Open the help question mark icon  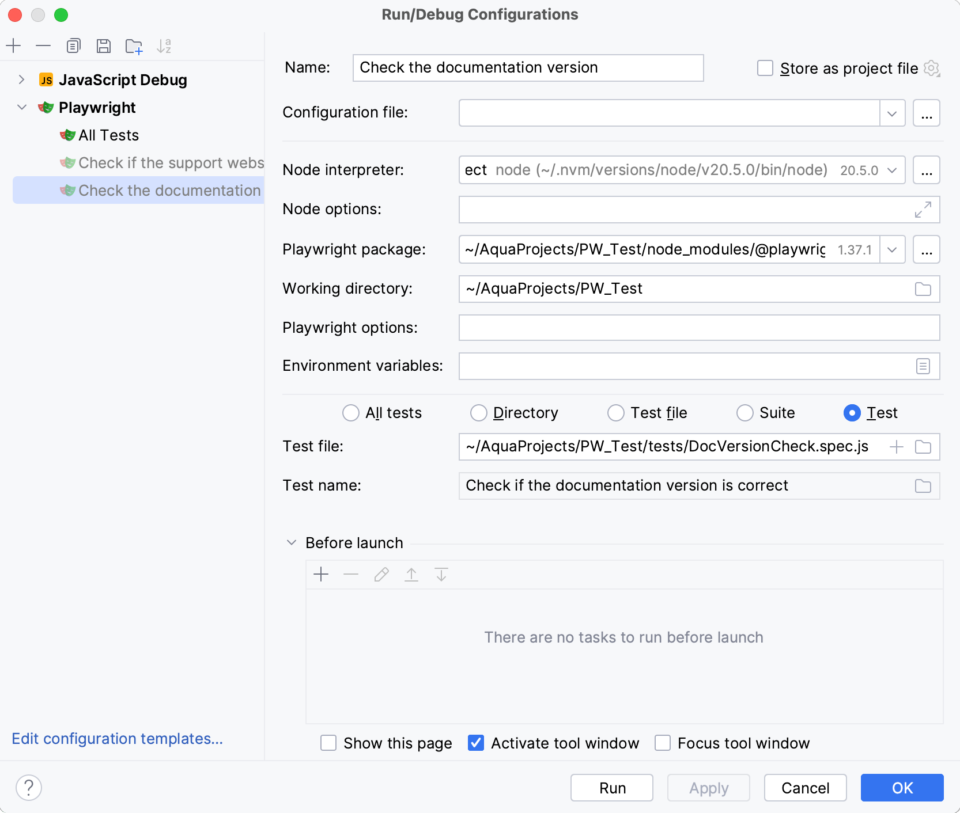29,788
